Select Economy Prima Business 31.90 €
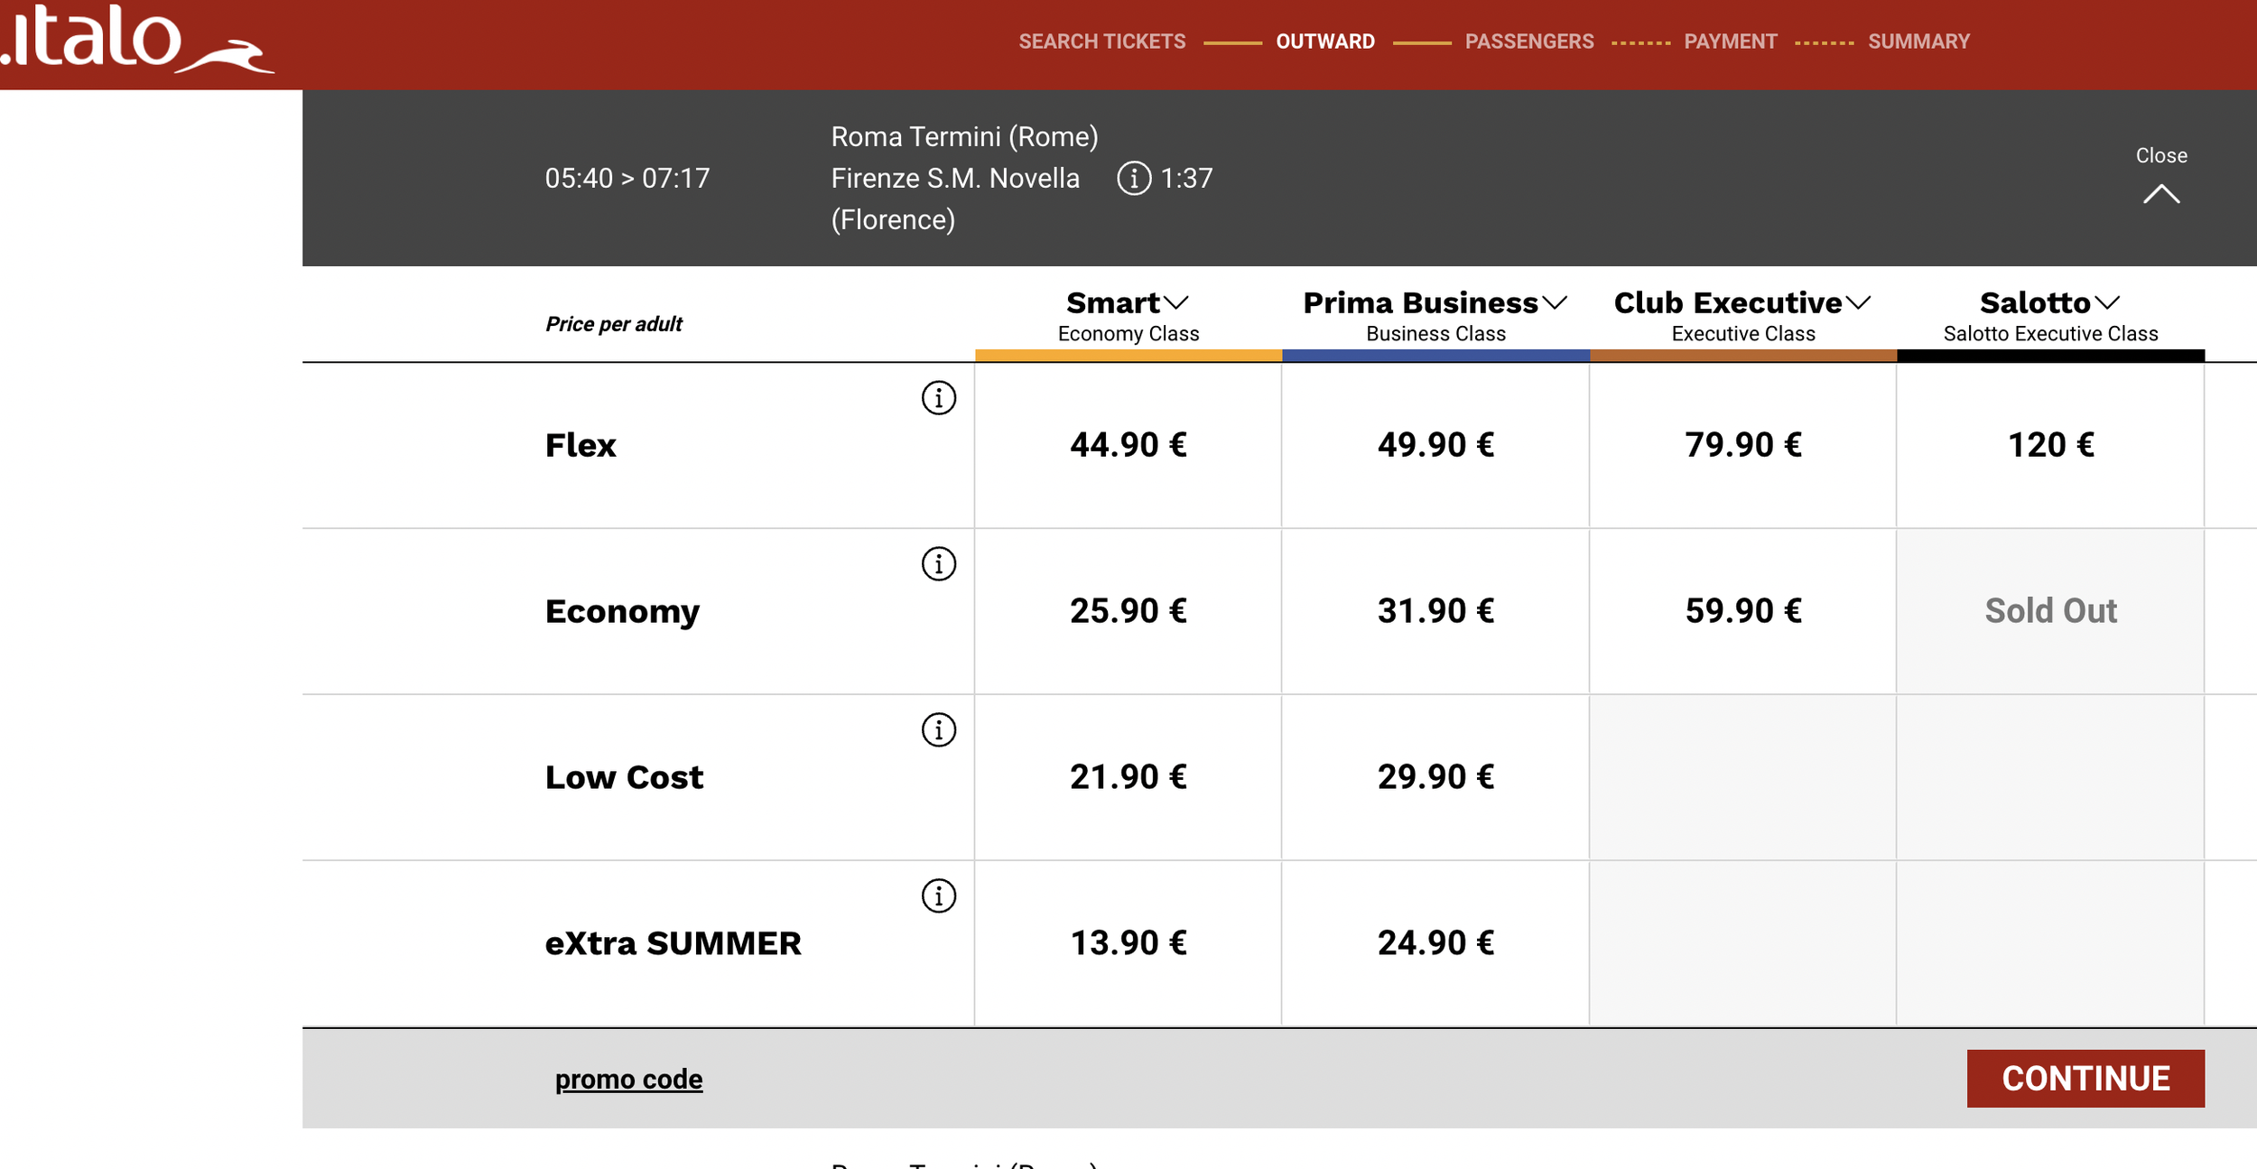Image resolution: width=2257 pixels, height=1169 pixels. 1435,611
